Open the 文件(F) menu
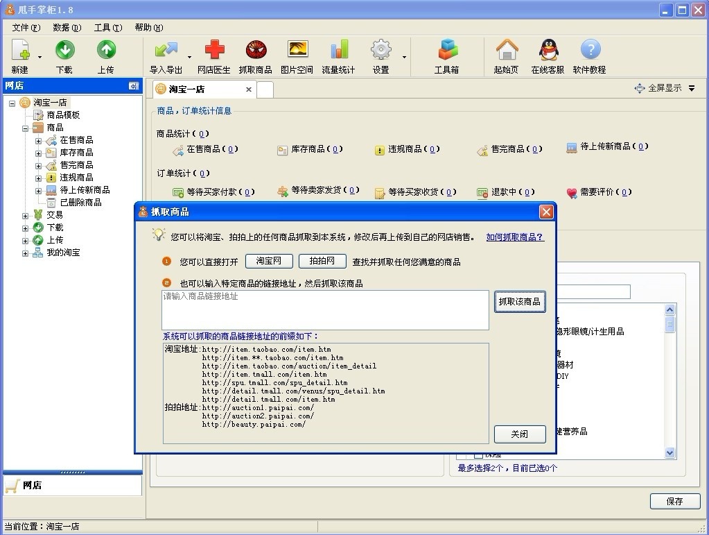The width and height of the screenshot is (709, 535). 26,28
